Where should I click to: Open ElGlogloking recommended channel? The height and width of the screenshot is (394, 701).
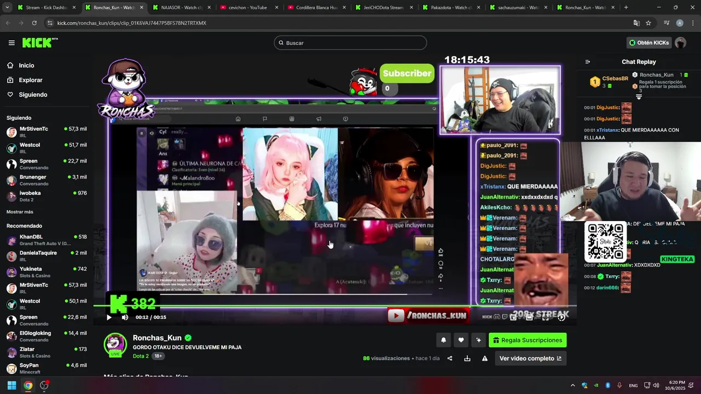click(x=46, y=336)
